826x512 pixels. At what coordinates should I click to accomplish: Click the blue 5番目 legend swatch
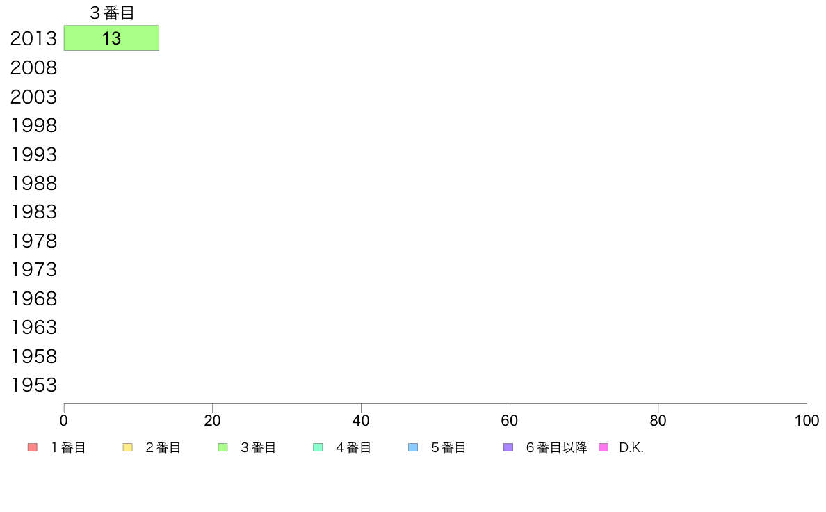(413, 447)
